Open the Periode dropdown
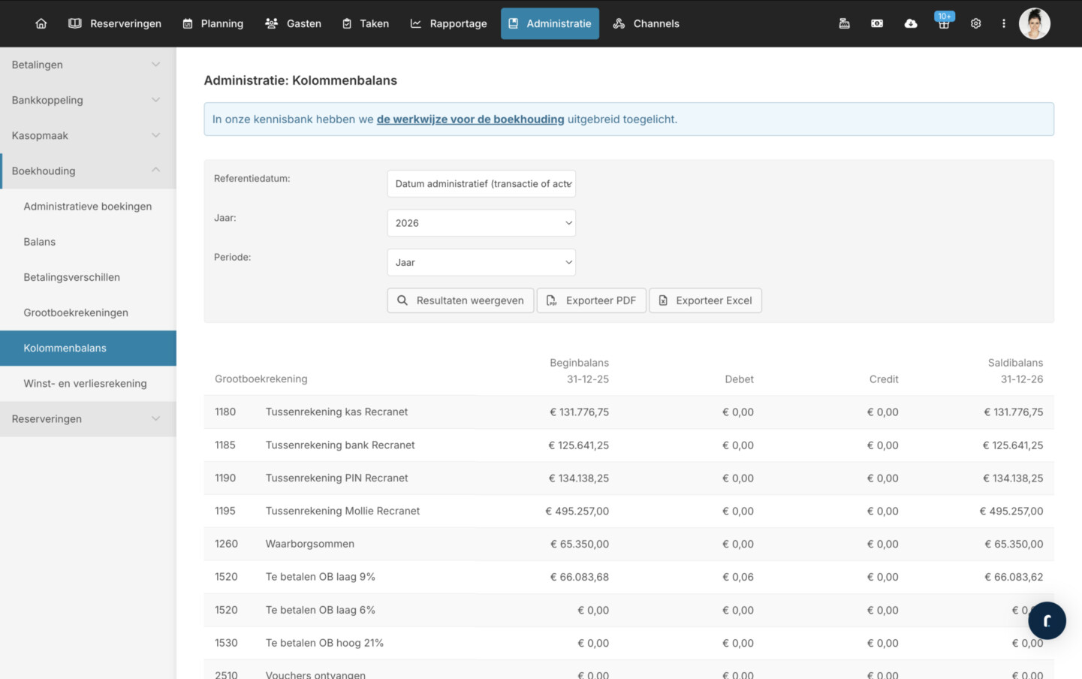The height and width of the screenshot is (679, 1082). [481, 262]
